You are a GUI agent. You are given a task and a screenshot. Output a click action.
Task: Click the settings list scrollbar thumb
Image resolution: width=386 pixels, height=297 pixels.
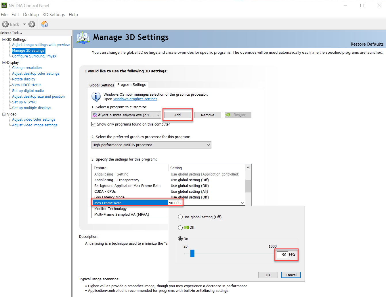(x=248, y=186)
